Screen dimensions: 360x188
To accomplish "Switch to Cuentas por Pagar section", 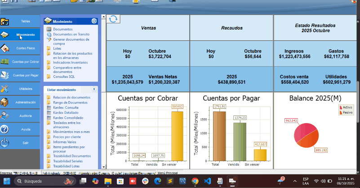I will click(x=26, y=75).
